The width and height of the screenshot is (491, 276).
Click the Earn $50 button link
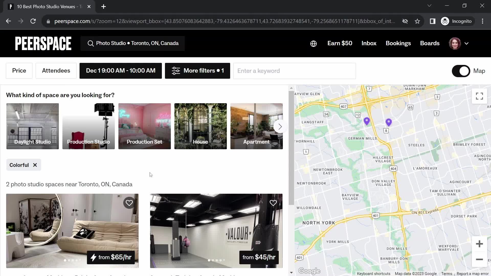340,43
